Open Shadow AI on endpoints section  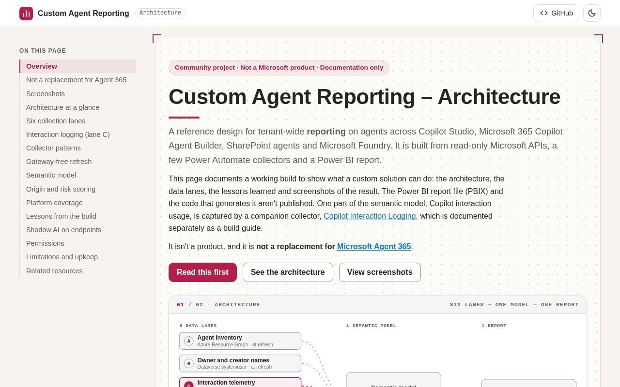77,230
